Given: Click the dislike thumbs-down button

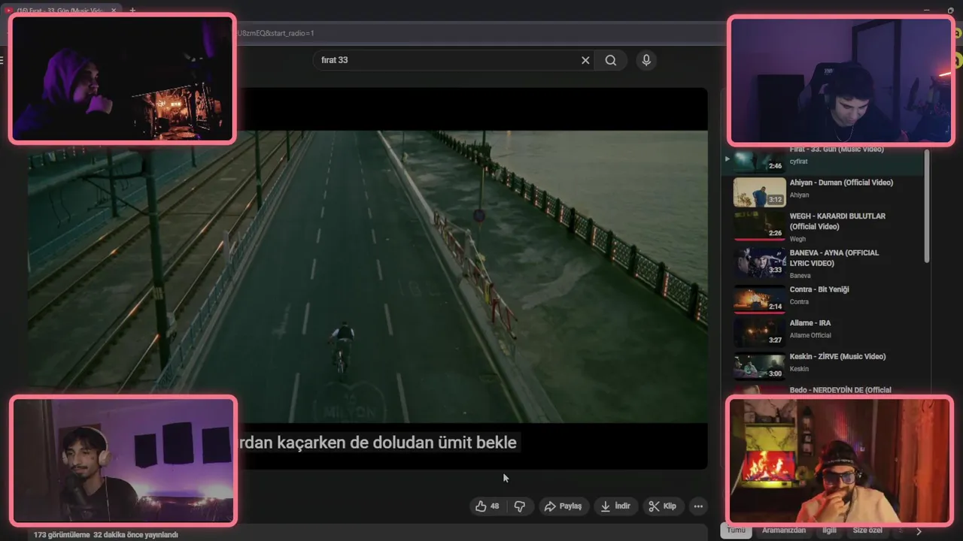Looking at the screenshot, I should click(520, 506).
